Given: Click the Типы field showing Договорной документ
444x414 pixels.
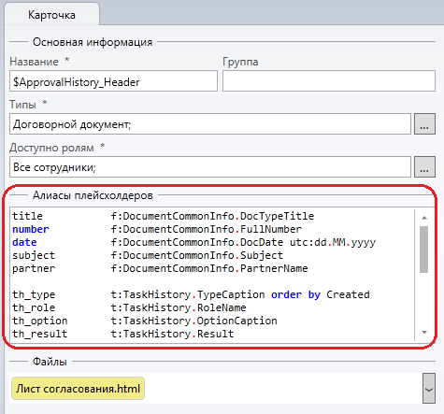Looking at the screenshot, I should (210, 124).
